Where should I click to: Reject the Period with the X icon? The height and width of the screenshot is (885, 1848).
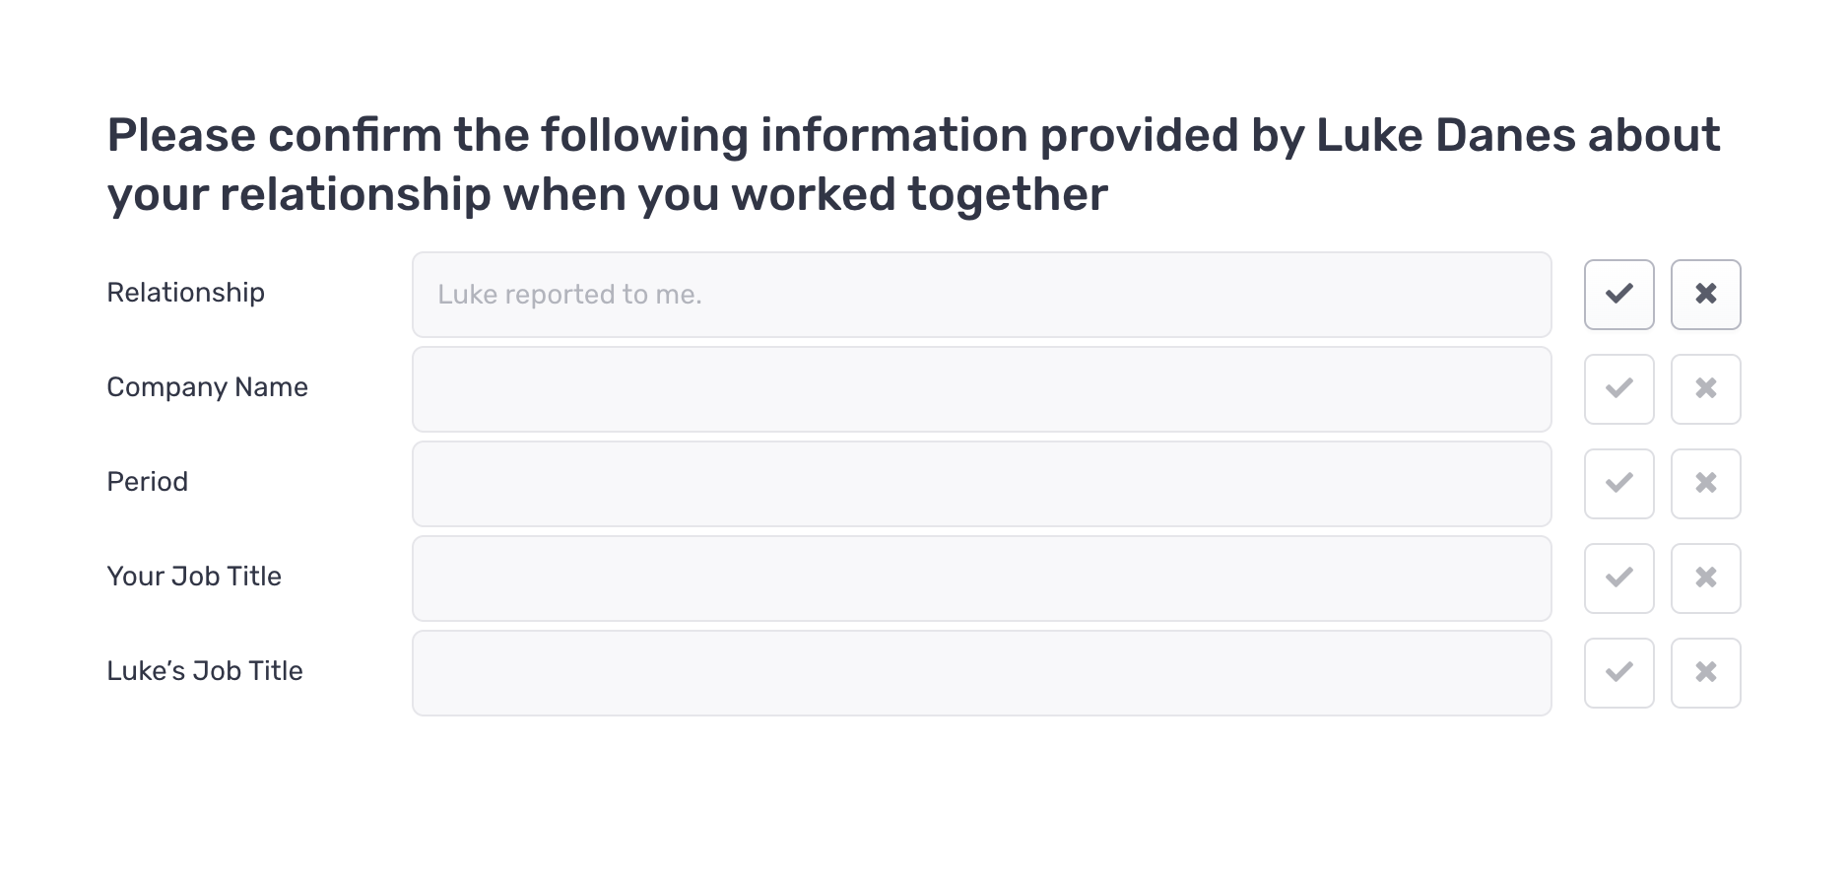1705,483
